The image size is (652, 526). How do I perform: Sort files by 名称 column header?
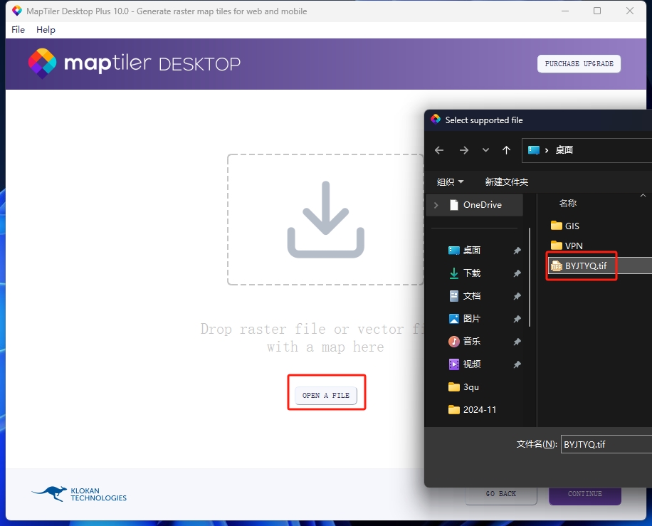point(567,204)
